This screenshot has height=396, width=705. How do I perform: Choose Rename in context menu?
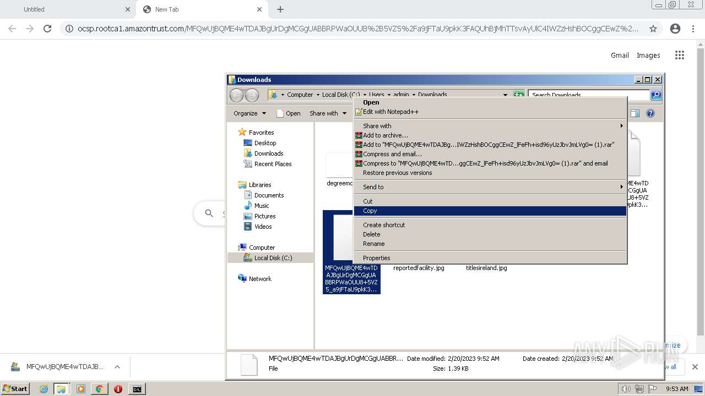490,244
